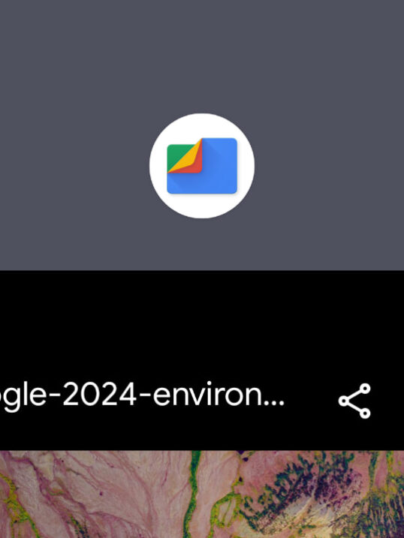404x538 pixels.
Task: Tap the "2024" portion of the file name
Action: point(99,395)
